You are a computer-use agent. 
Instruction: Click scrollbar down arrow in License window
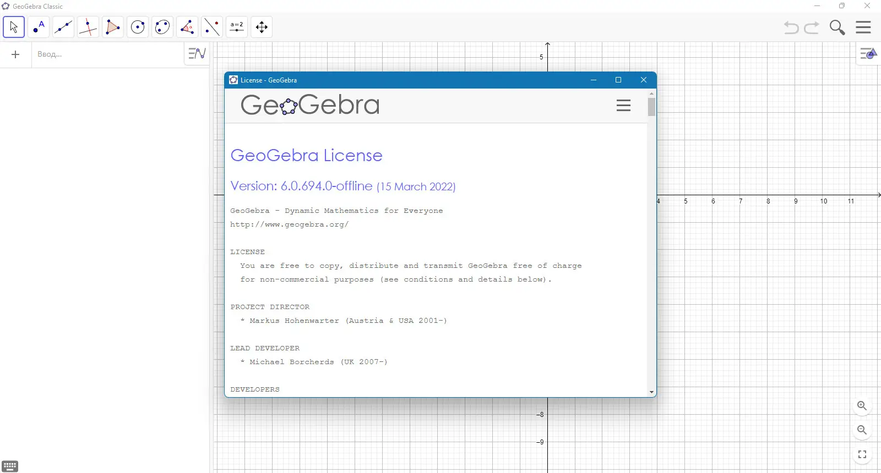[x=651, y=392]
